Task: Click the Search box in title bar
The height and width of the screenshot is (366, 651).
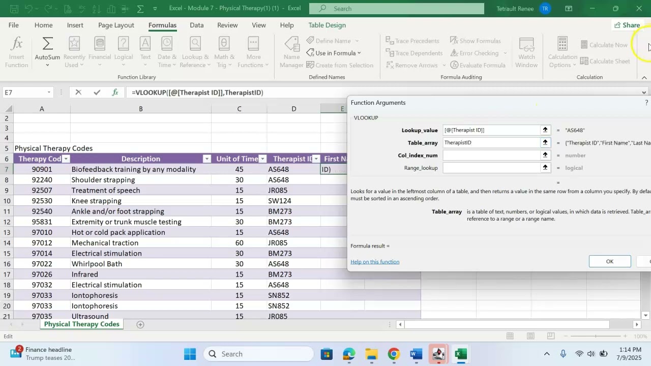Action: click(397, 9)
